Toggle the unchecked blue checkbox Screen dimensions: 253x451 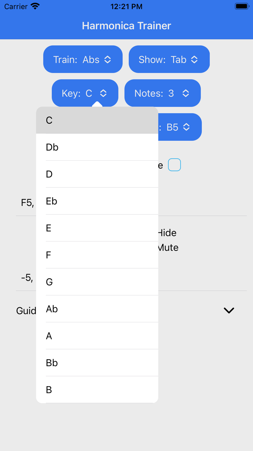tap(174, 165)
